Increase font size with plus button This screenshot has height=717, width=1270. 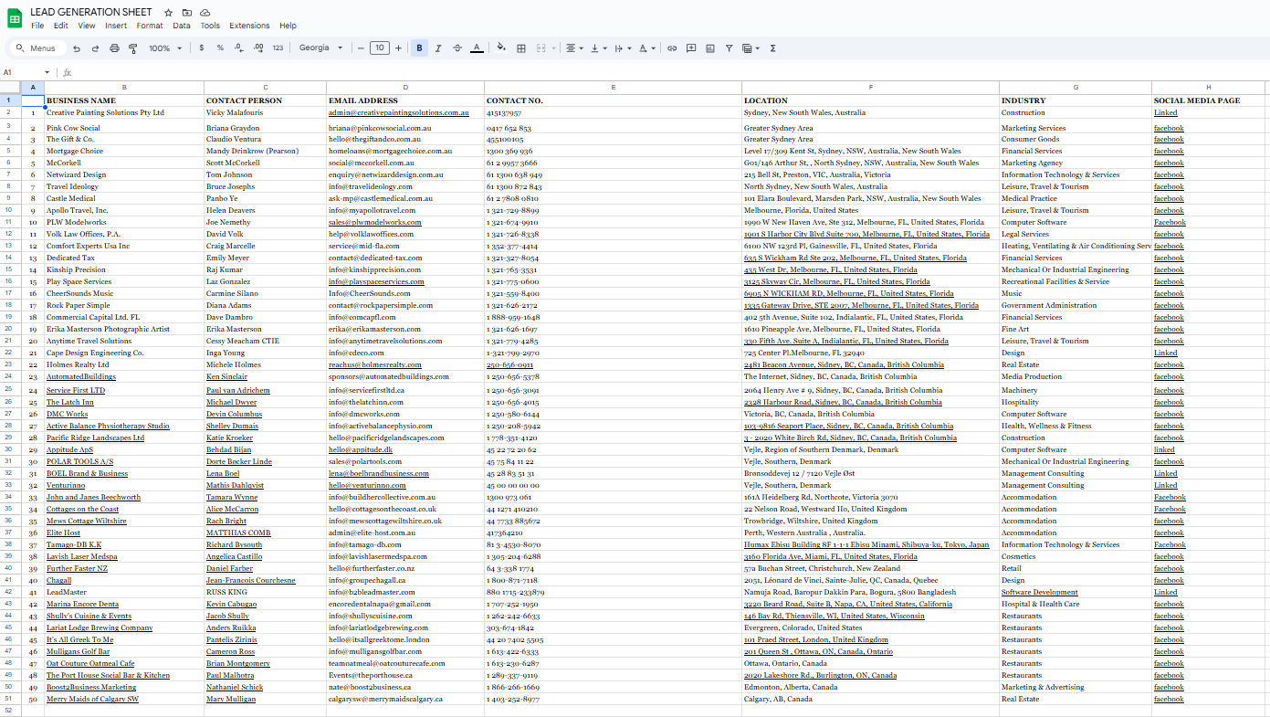(399, 48)
